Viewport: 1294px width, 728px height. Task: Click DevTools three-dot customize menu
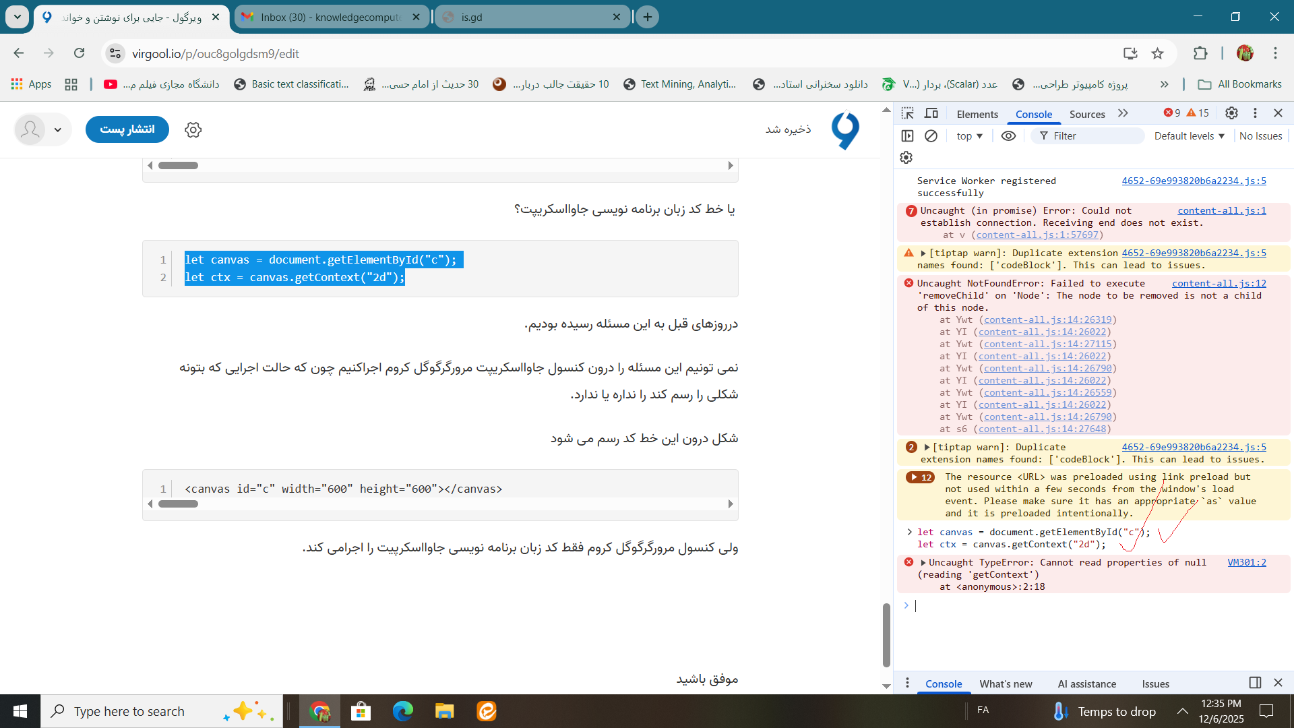(1255, 113)
